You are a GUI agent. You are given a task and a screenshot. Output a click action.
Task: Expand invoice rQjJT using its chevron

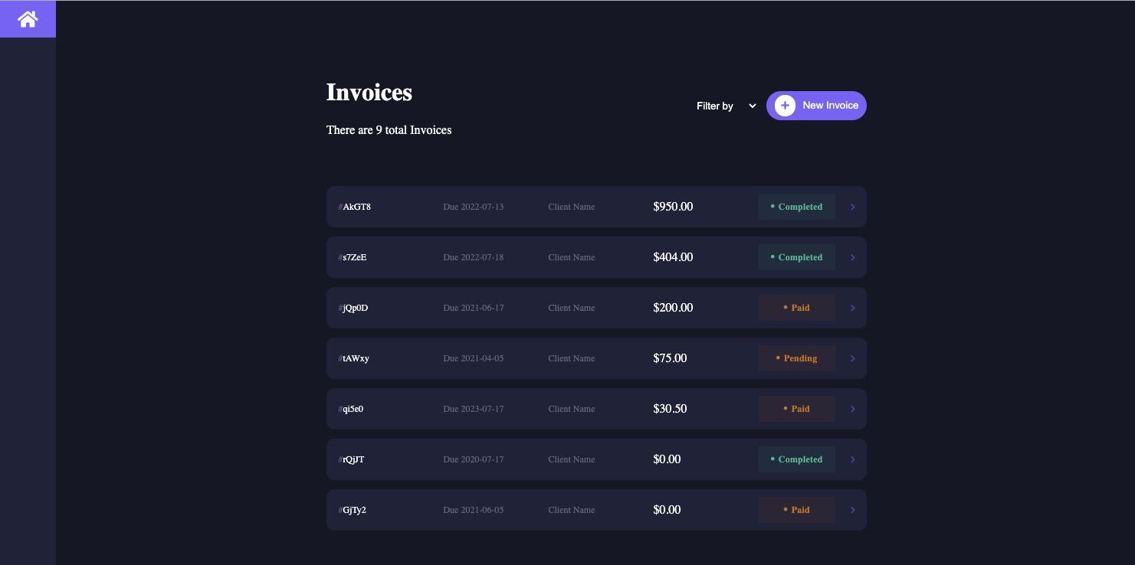coord(852,459)
